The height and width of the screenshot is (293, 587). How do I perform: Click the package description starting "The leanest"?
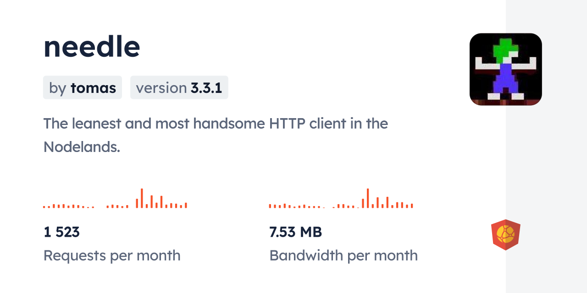(x=216, y=124)
